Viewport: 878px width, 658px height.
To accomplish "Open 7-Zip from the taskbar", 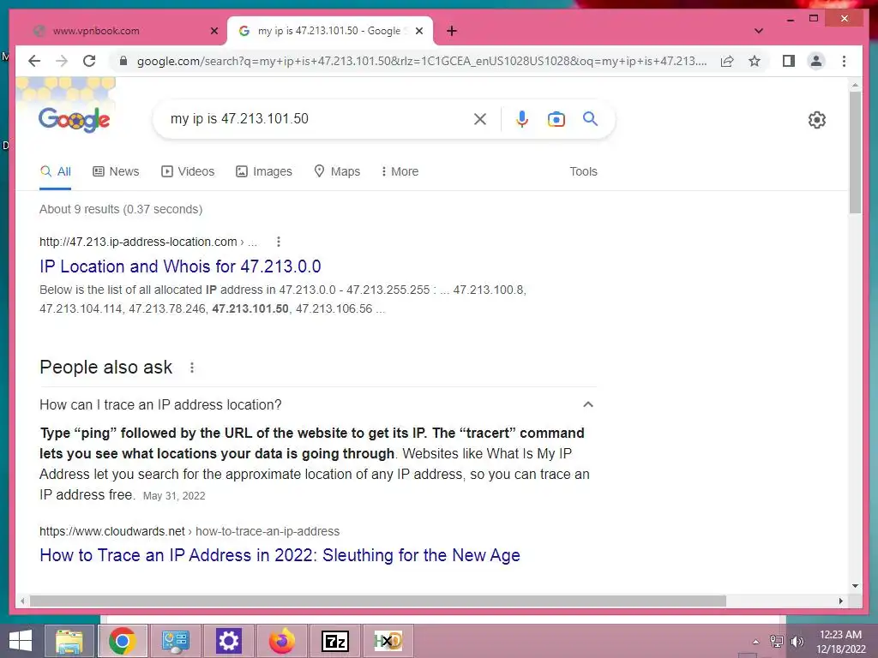I will coord(335,641).
